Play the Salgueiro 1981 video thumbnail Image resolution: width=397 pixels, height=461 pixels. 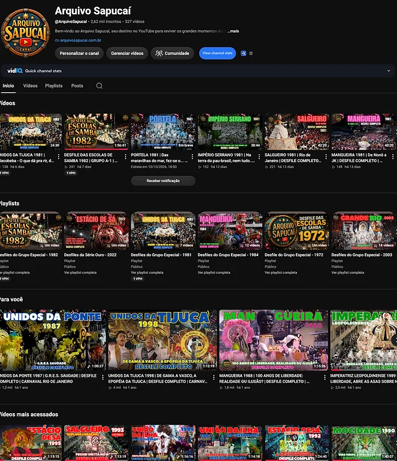click(297, 132)
